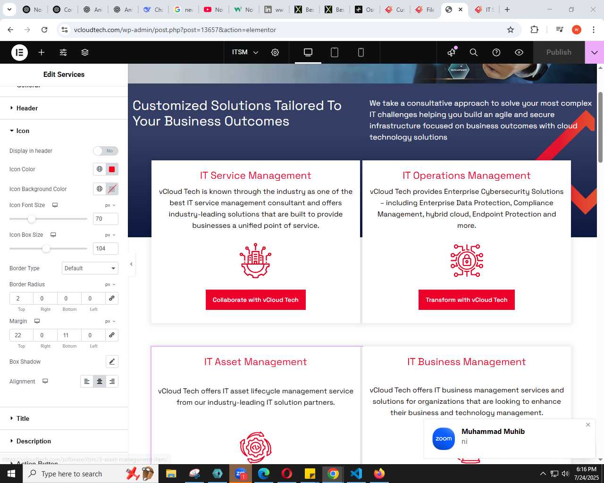604x483 pixels.
Task: Open a new Chrome tab
Action: point(507,9)
